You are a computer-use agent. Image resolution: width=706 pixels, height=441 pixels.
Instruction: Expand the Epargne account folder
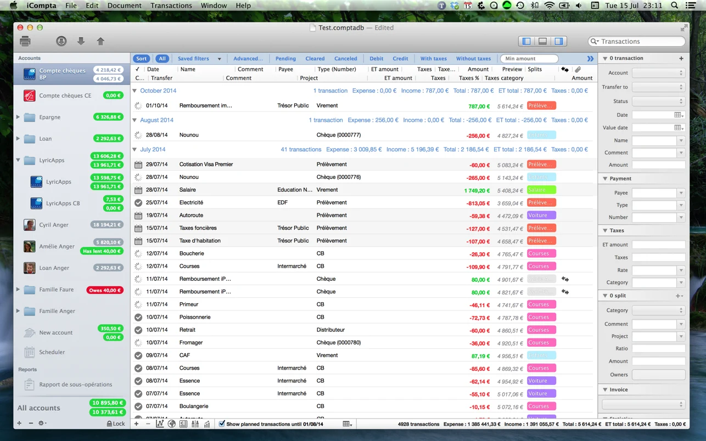click(x=18, y=117)
